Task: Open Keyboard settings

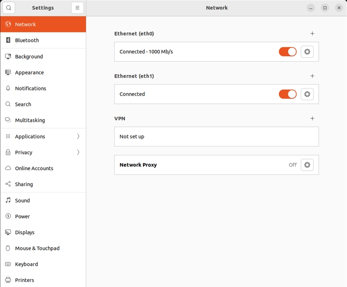Action: tap(43, 264)
